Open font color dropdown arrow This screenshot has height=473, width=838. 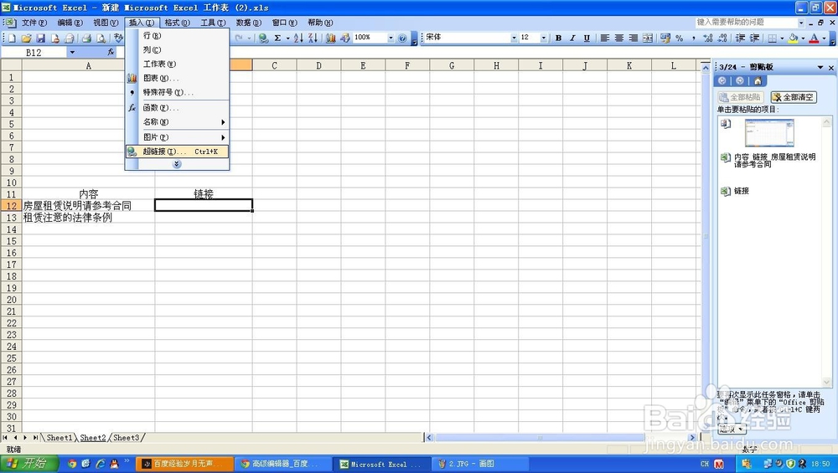point(824,38)
